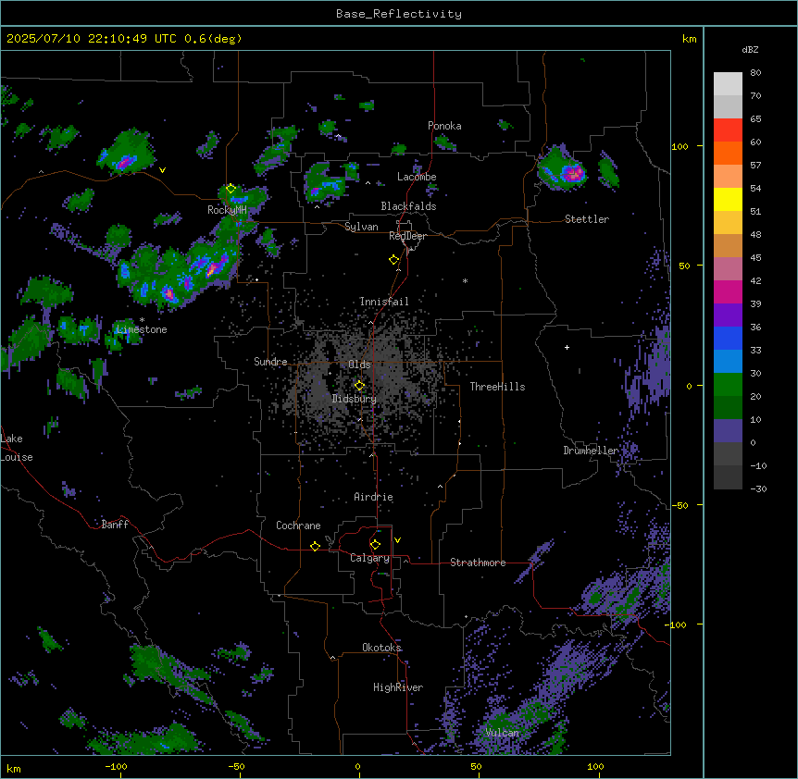Click the dBZ legend heading
Image resolution: width=798 pixels, height=779 pixels.
[750, 50]
